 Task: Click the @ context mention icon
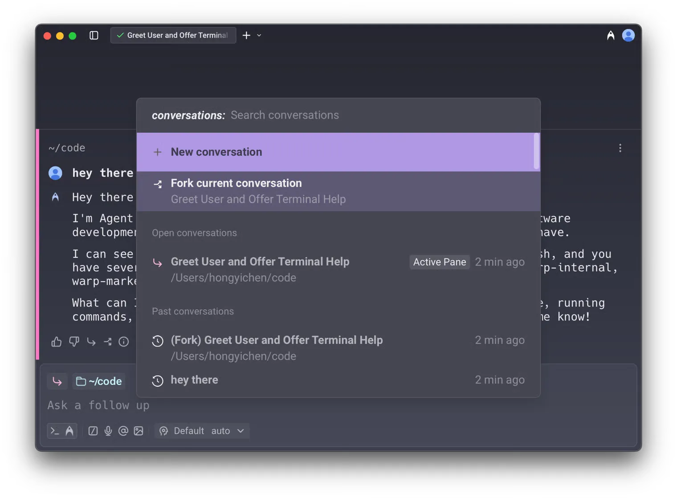tap(123, 431)
